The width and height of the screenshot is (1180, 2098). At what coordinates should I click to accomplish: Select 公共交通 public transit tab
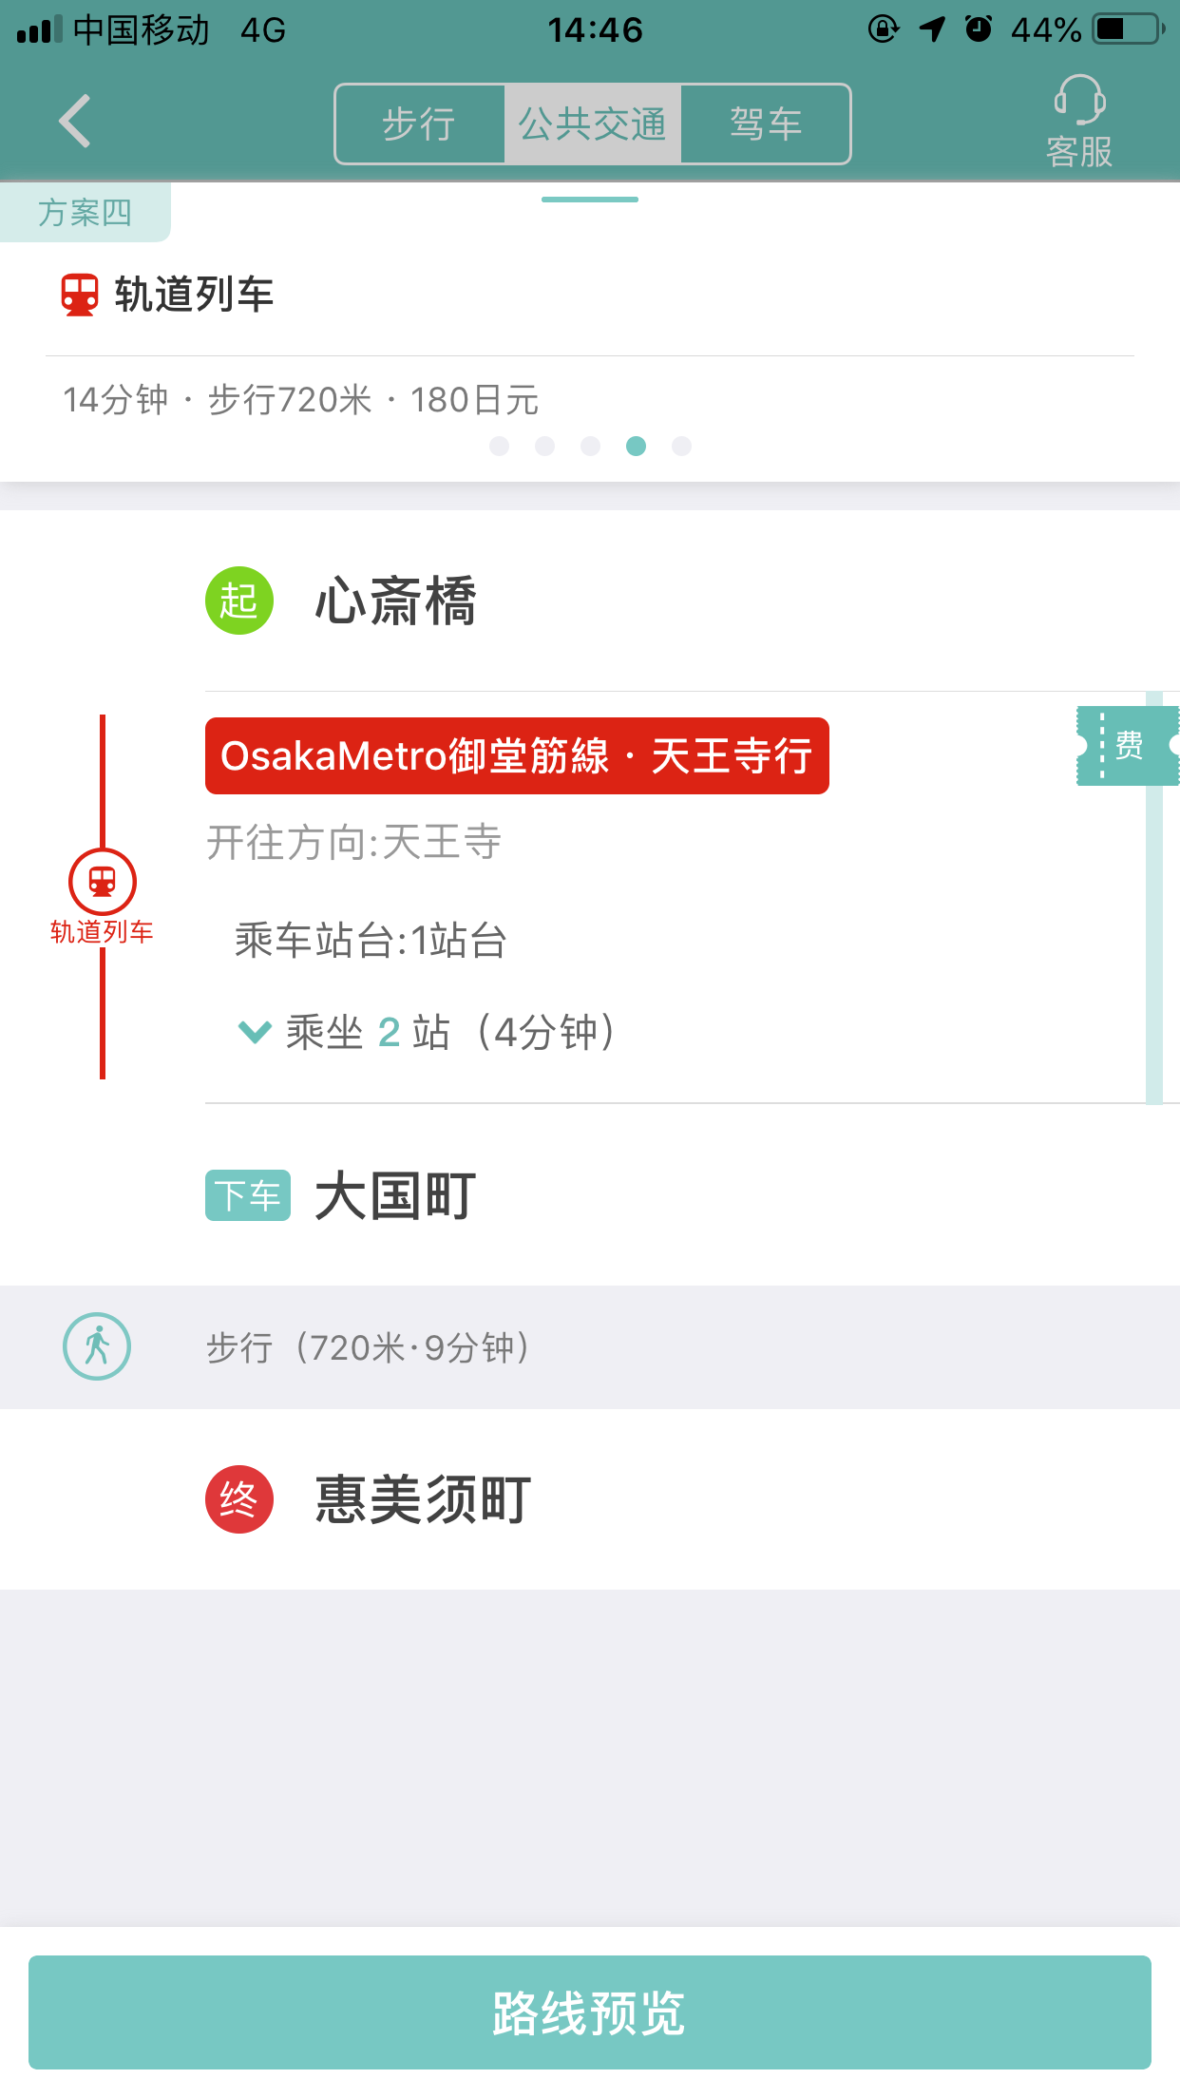pyautogui.click(x=593, y=124)
